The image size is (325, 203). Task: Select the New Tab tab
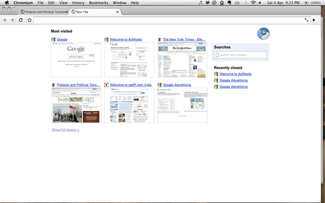point(95,12)
